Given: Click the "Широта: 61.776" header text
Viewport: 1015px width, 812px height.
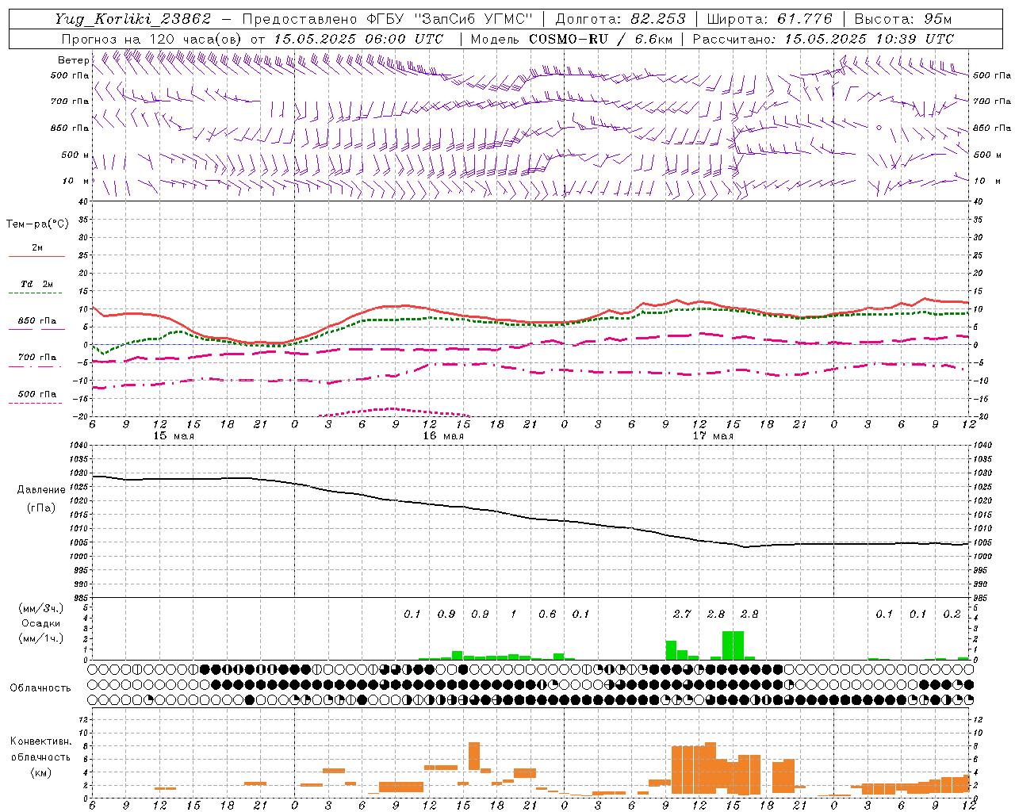Looking at the screenshot, I should 769,19.
